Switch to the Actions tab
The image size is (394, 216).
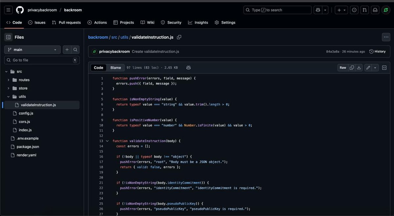97,22
